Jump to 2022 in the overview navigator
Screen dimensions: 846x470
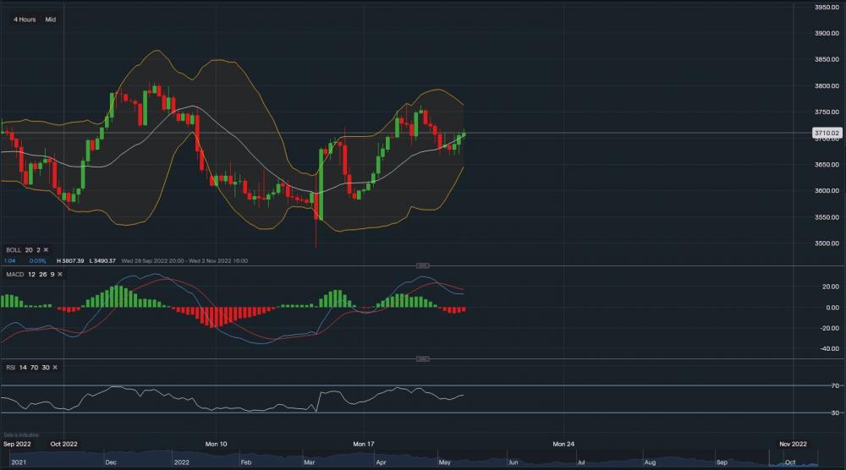pyautogui.click(x=181, y=462)
